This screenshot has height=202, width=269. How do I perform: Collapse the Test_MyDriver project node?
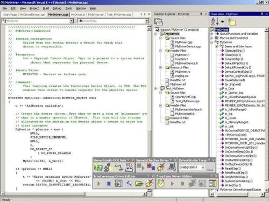click(x=156, y=88)
